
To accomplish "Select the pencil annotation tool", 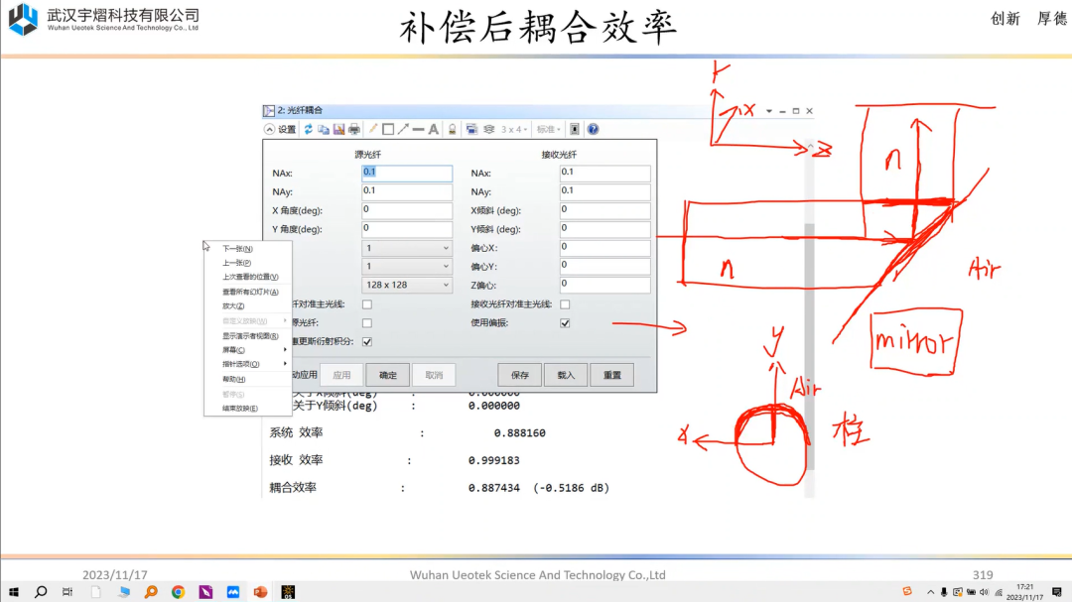I will click(x=373, y=129).
